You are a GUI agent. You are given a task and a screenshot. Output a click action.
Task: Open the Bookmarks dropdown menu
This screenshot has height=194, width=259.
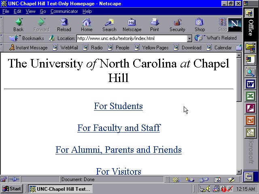[26, 38]
